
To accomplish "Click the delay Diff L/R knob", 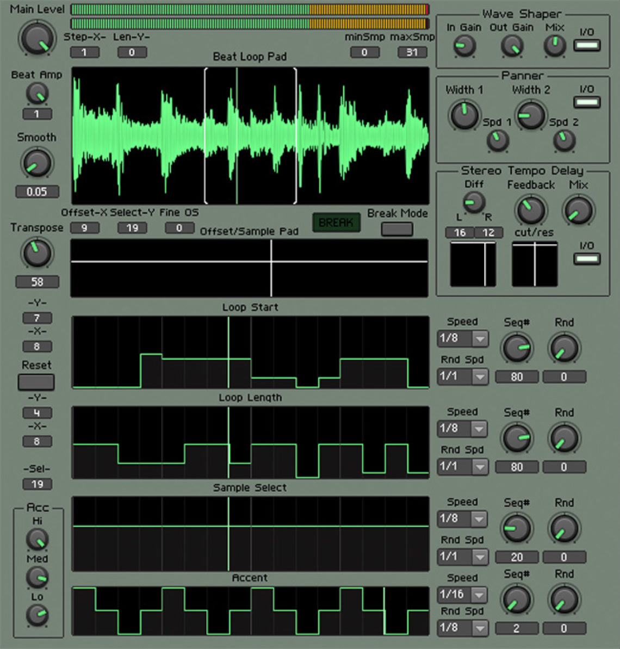I will pos(474,202).
